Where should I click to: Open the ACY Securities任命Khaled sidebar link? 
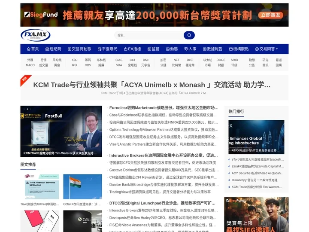coord(257,173)
